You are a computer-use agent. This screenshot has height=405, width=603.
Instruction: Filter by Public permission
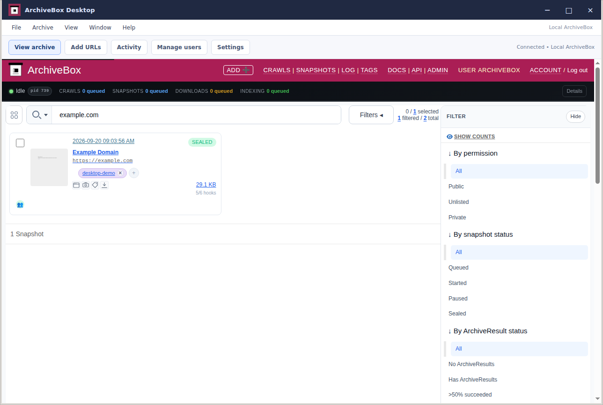pyautogui.click(x=456, y=187)
